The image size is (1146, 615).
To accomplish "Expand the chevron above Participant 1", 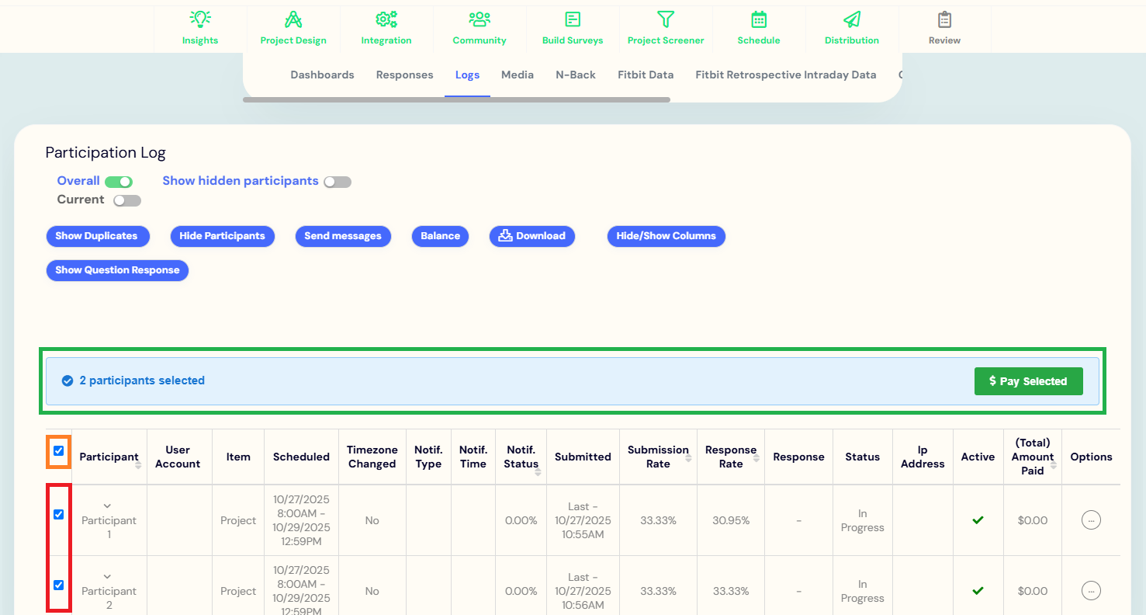I will point(108,506).
